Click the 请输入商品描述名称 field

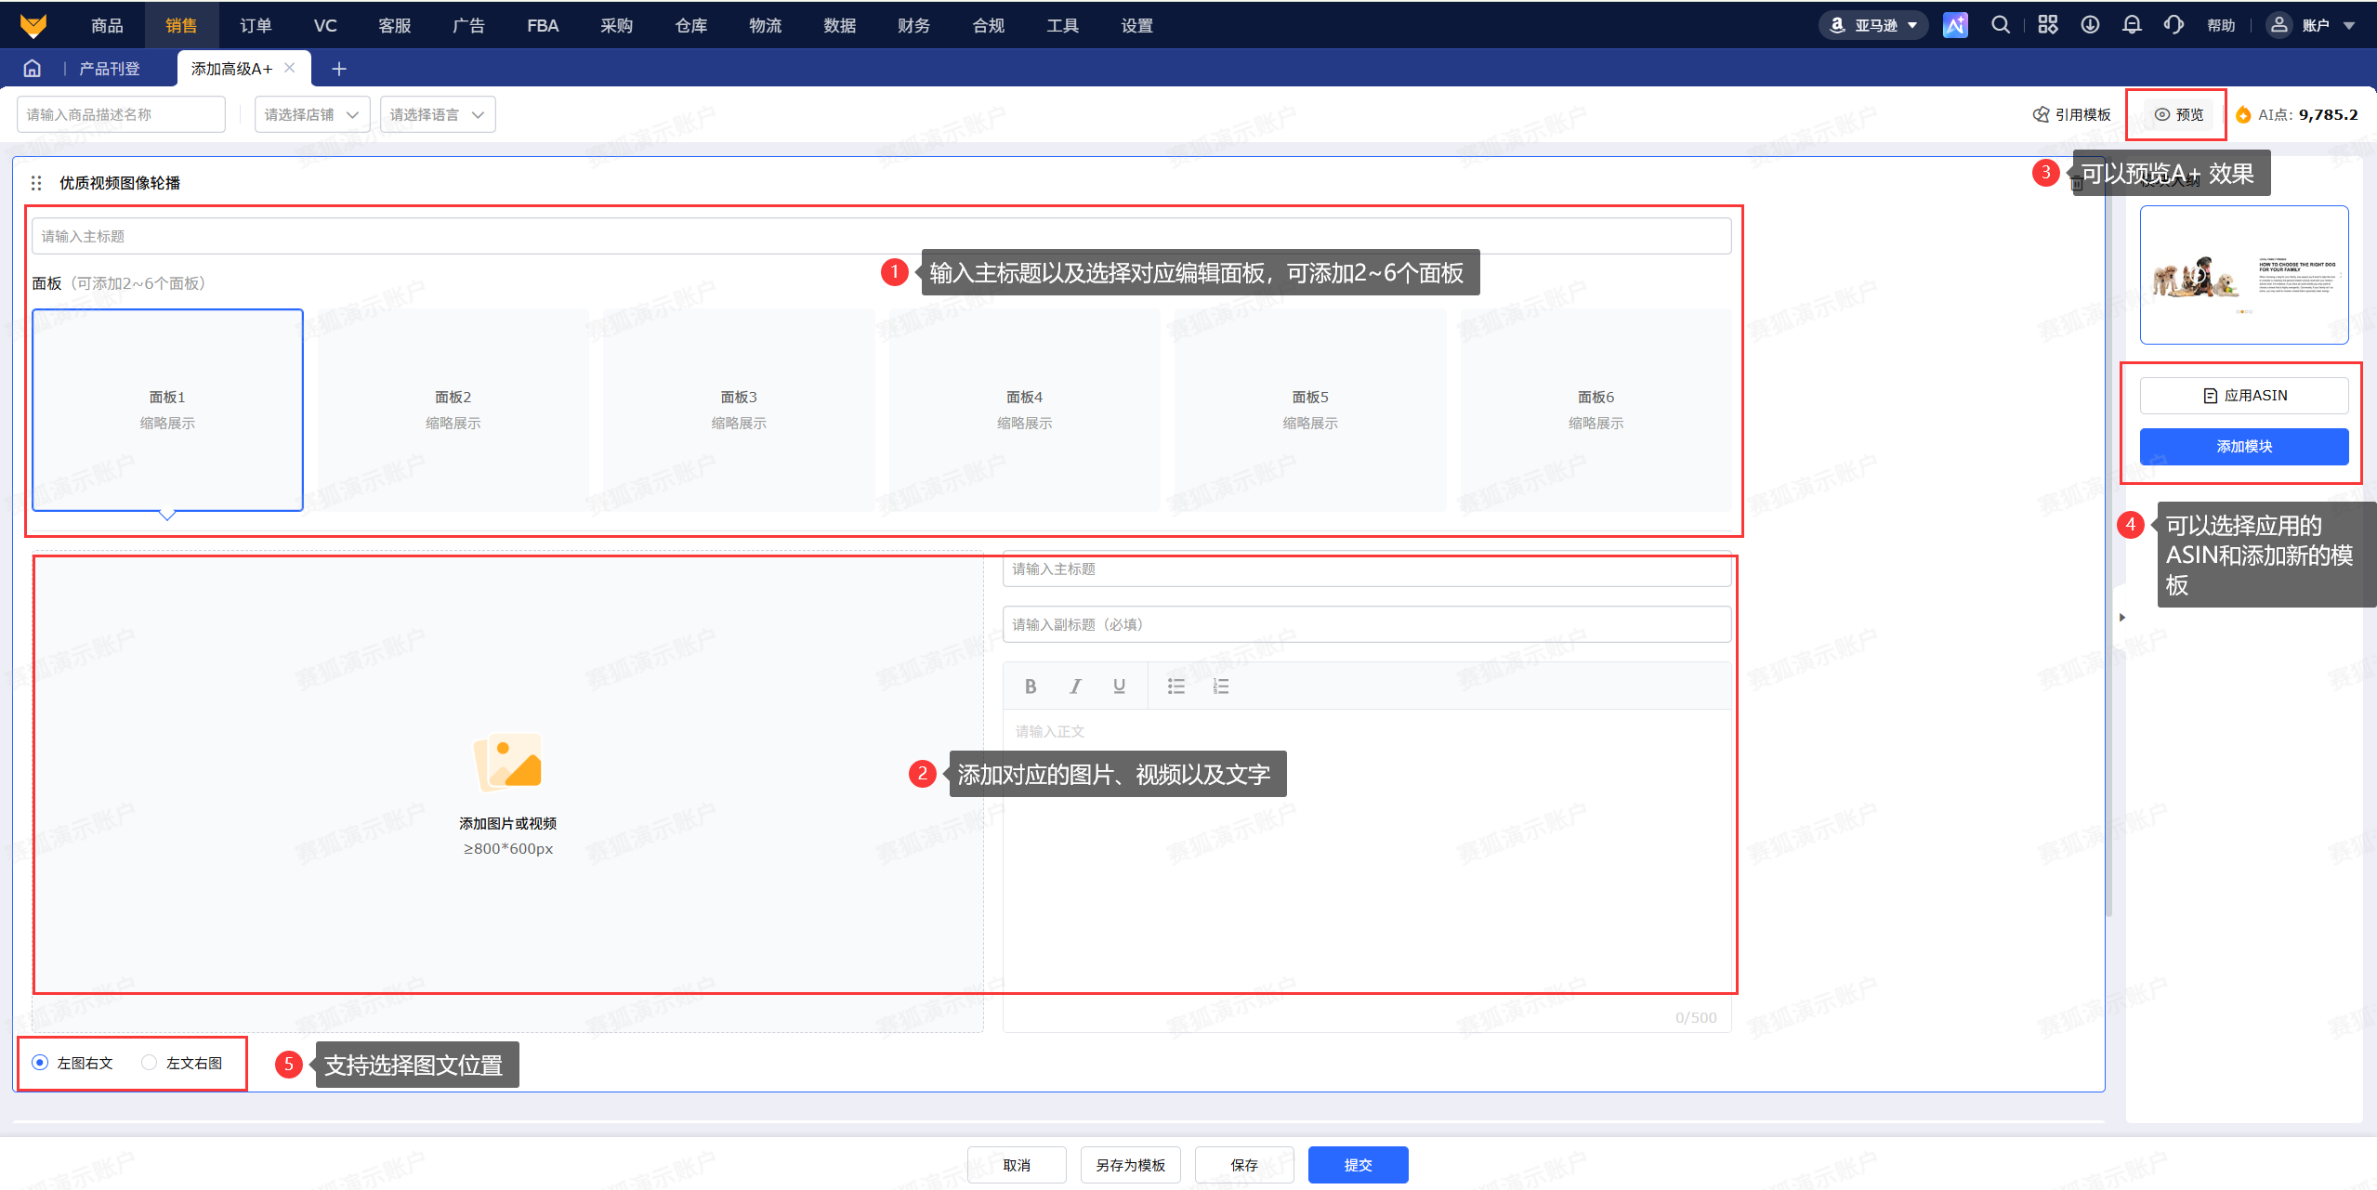click(121, 114)
